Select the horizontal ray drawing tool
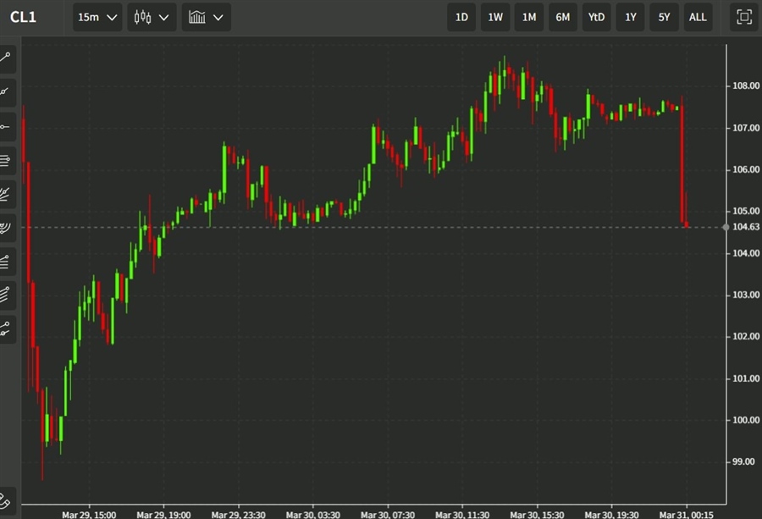This screenshot has width=762, height=519. coord(6,126)
